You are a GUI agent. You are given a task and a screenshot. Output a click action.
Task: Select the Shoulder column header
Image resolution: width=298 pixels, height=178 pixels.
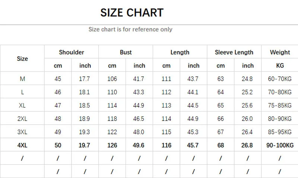click(72, 52)
